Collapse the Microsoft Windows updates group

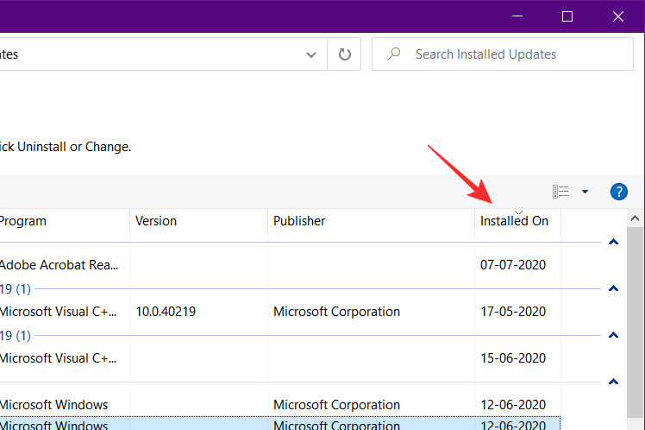tap(613, 382)
